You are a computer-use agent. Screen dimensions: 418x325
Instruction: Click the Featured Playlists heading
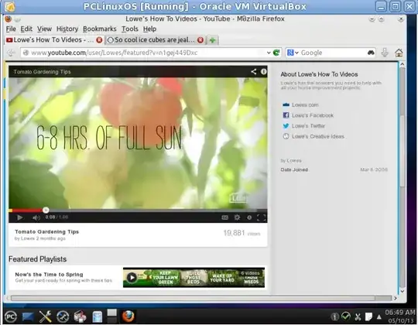click(x=38, y=259)
